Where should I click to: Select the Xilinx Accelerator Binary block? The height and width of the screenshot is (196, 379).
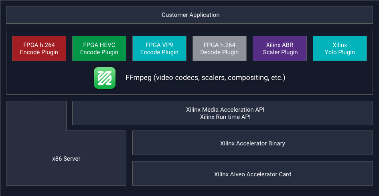click(x=252, y=143)
